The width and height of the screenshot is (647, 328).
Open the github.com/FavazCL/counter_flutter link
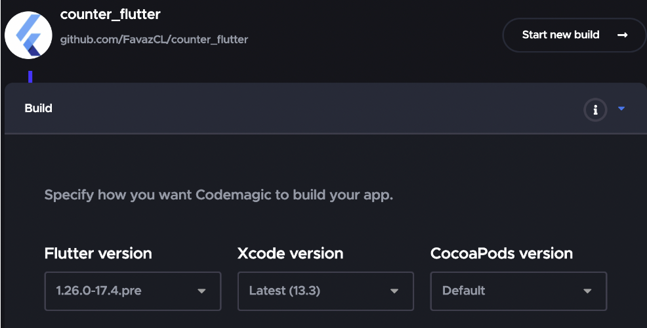tap(154, 39)
